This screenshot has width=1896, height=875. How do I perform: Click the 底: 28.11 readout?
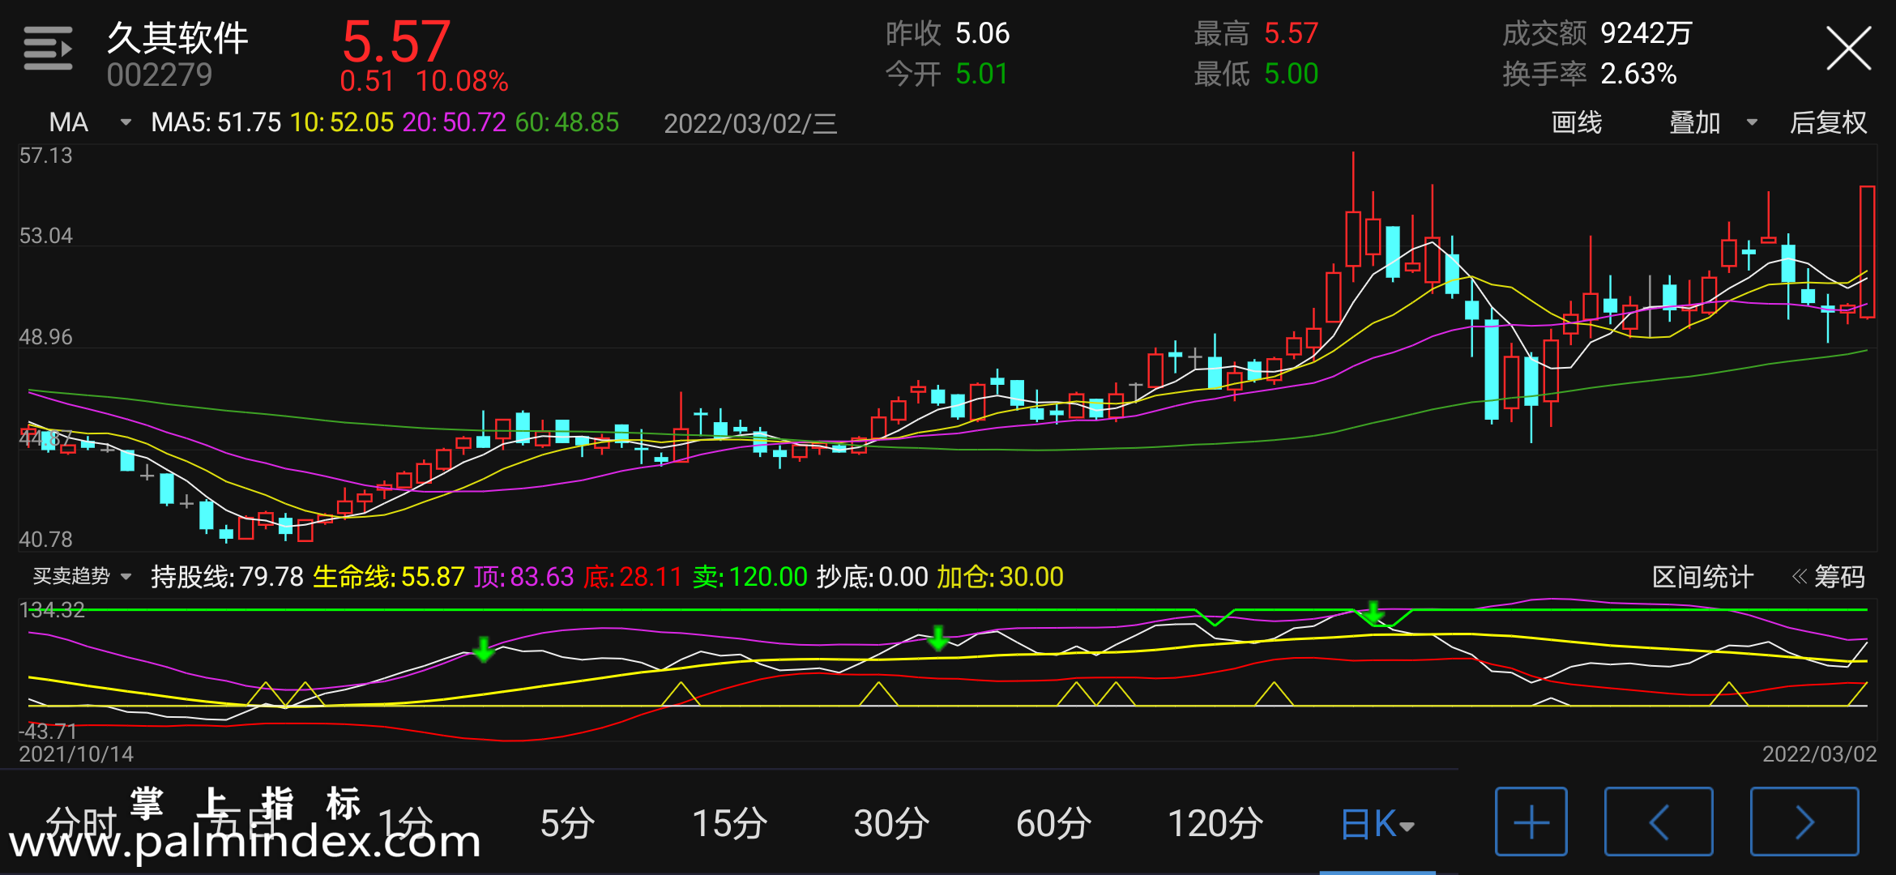(x=633, y=577)
